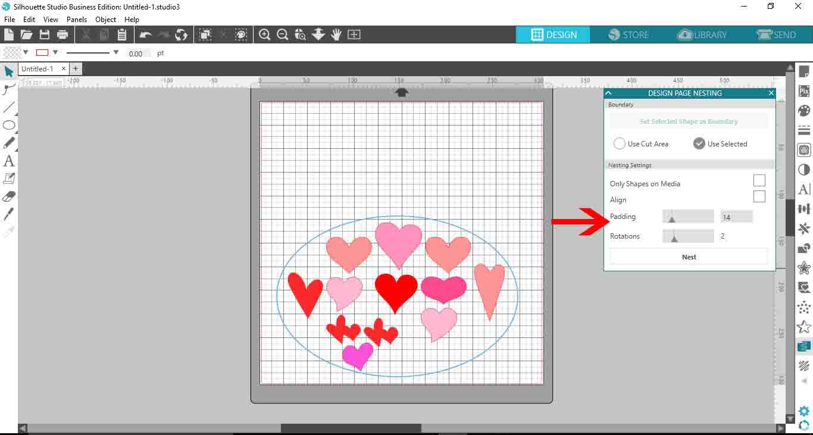Check Only Shapes on Media box
This screenshot has width=813, height=435.
tap(759, 180)
